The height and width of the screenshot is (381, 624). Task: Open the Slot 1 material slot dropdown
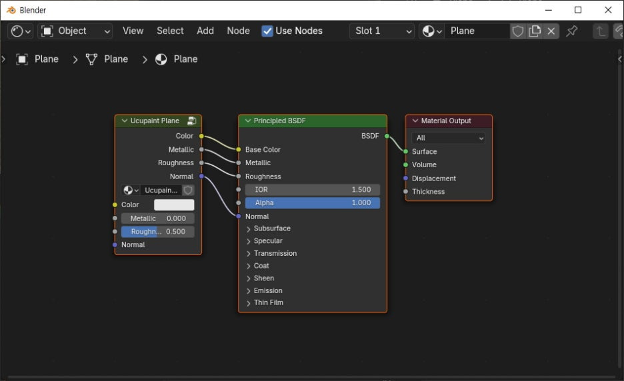point(382,31)
